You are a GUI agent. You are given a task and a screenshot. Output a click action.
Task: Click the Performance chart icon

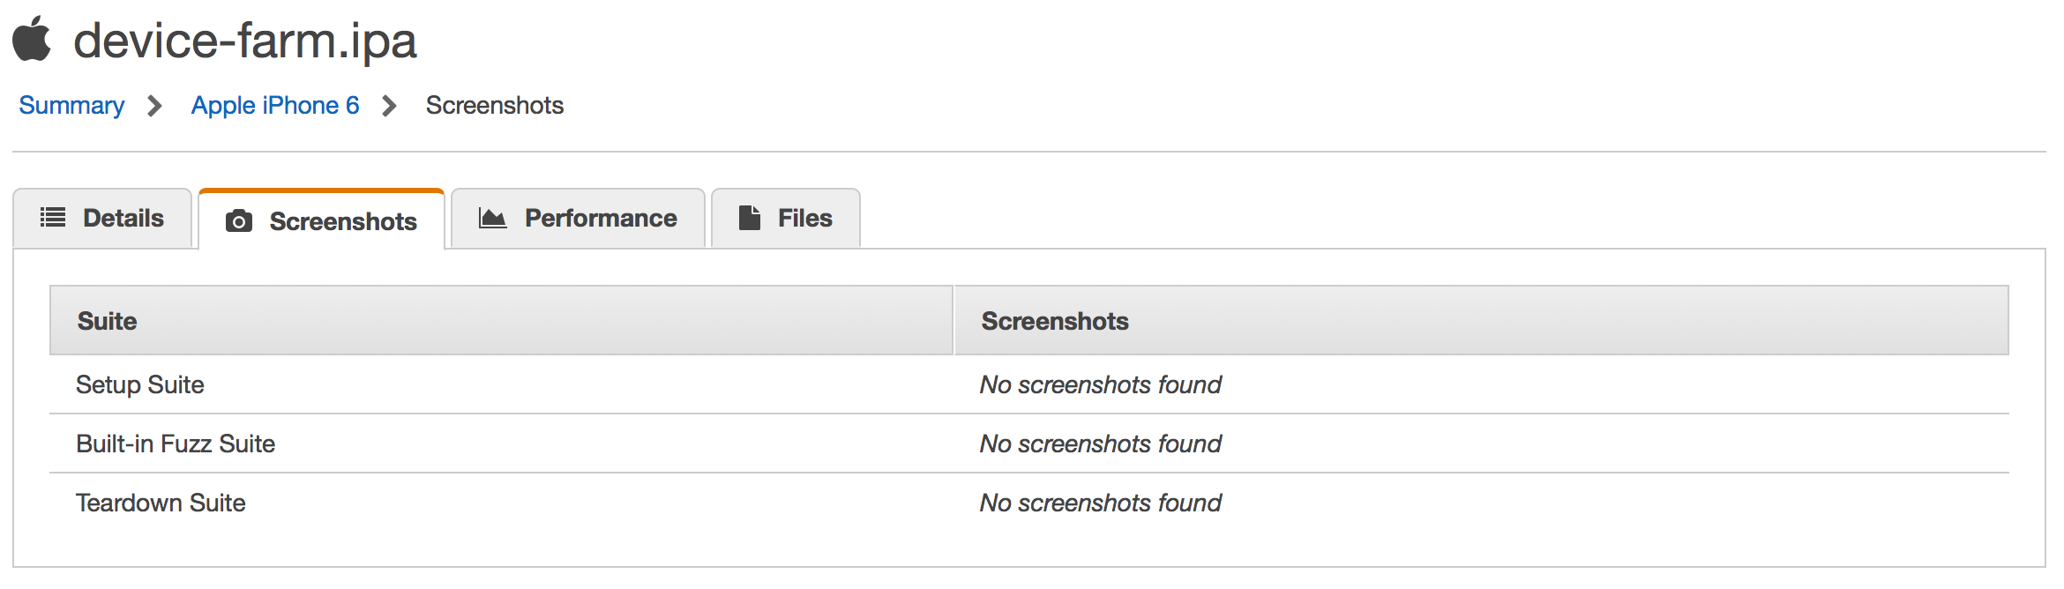(492, 218)
